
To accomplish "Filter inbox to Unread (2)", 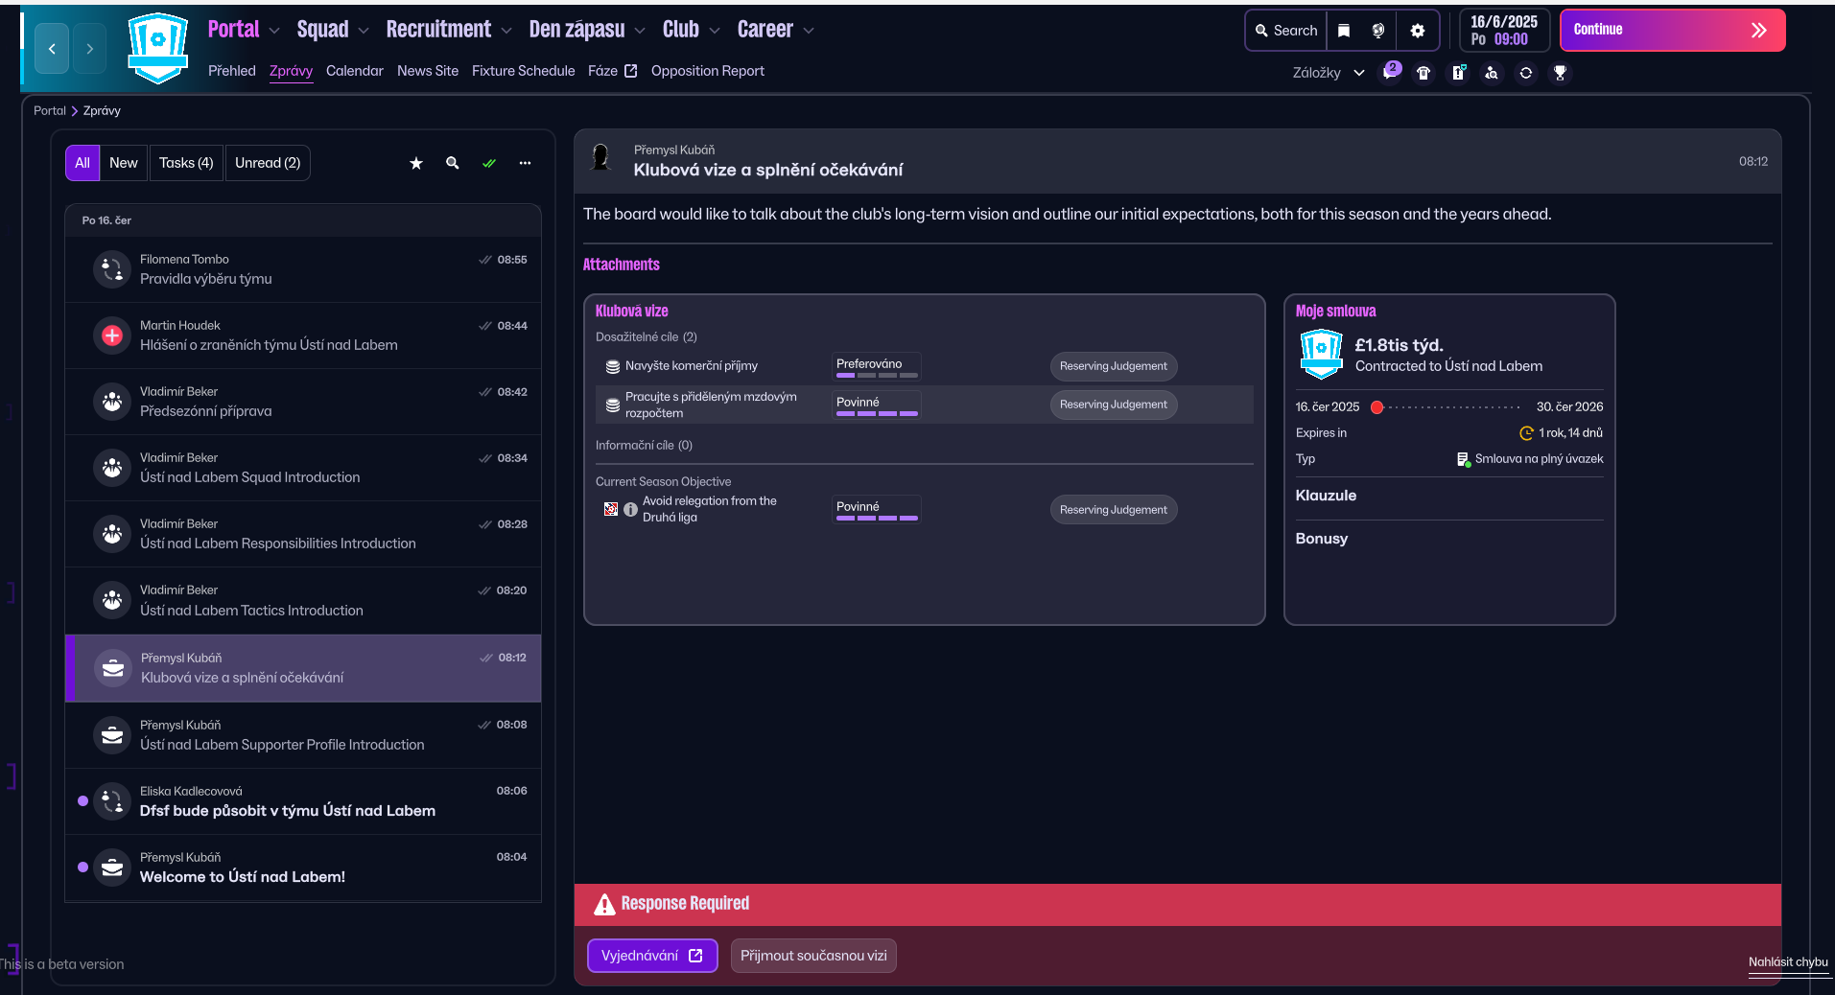I will coord(268,164).
